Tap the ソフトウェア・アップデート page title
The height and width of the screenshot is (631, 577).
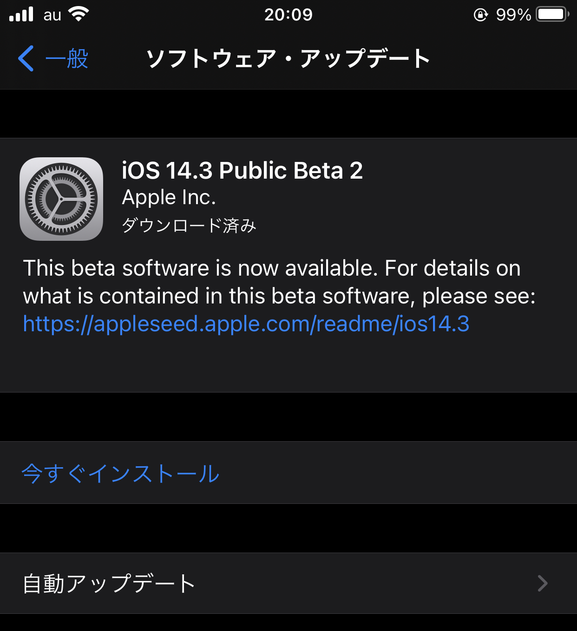(x=288, y=58)
